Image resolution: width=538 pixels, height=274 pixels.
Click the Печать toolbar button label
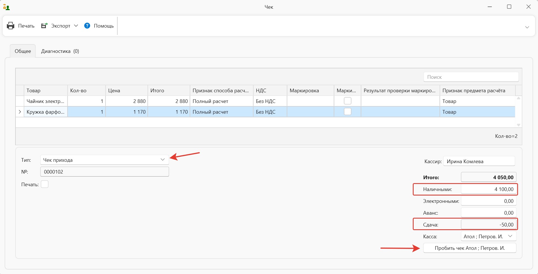(x=26, y=26)
